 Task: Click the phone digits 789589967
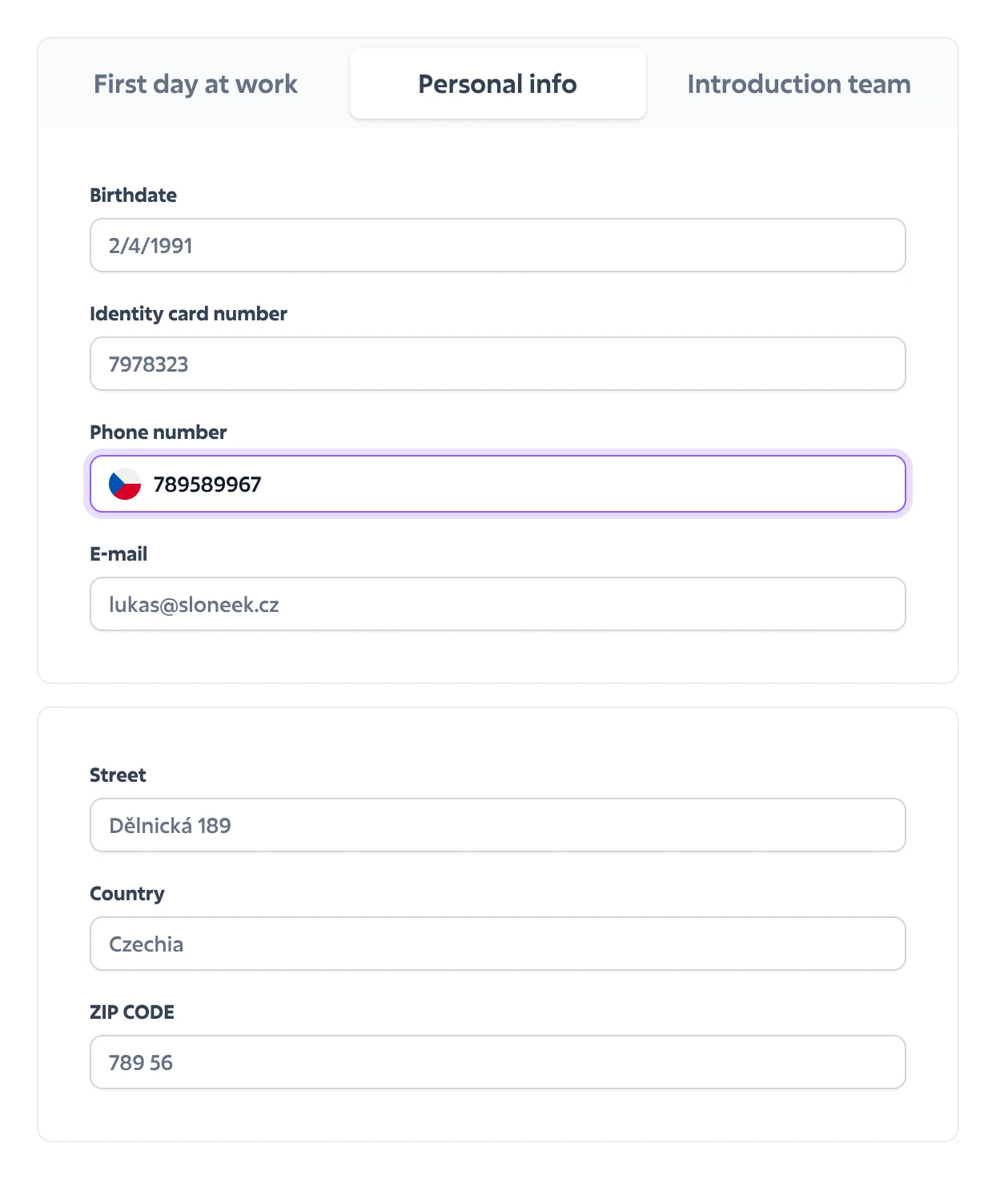207,485
